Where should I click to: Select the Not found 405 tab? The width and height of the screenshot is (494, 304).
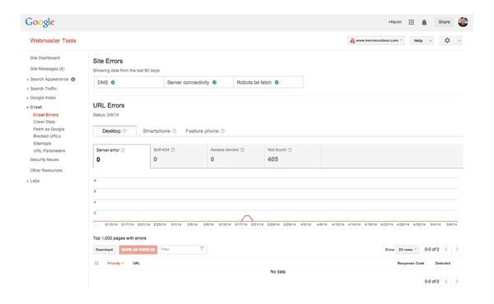point(293,156)
